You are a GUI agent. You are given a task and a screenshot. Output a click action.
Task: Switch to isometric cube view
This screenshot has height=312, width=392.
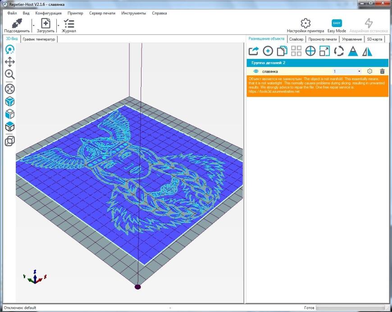(10, 102)
